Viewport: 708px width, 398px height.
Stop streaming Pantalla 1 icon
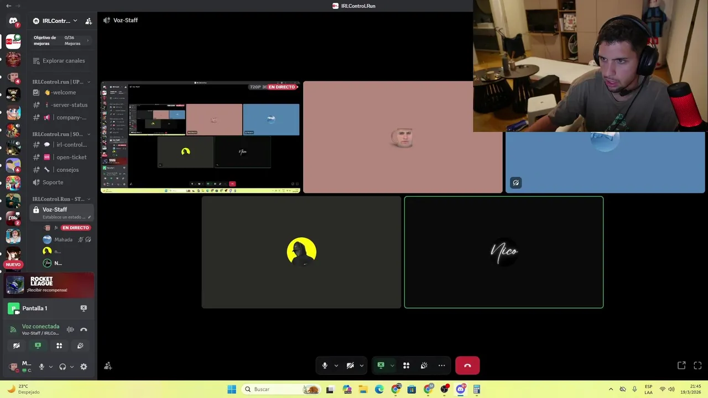click(x=84, y=308)
